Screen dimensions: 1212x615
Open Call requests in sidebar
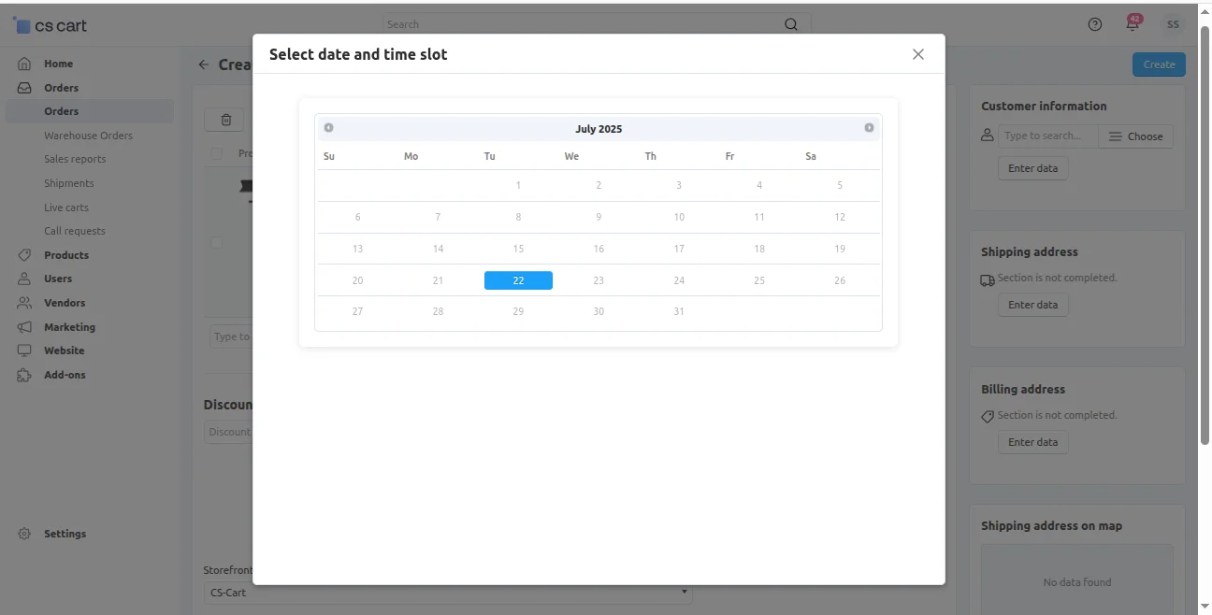click(74, 231)
